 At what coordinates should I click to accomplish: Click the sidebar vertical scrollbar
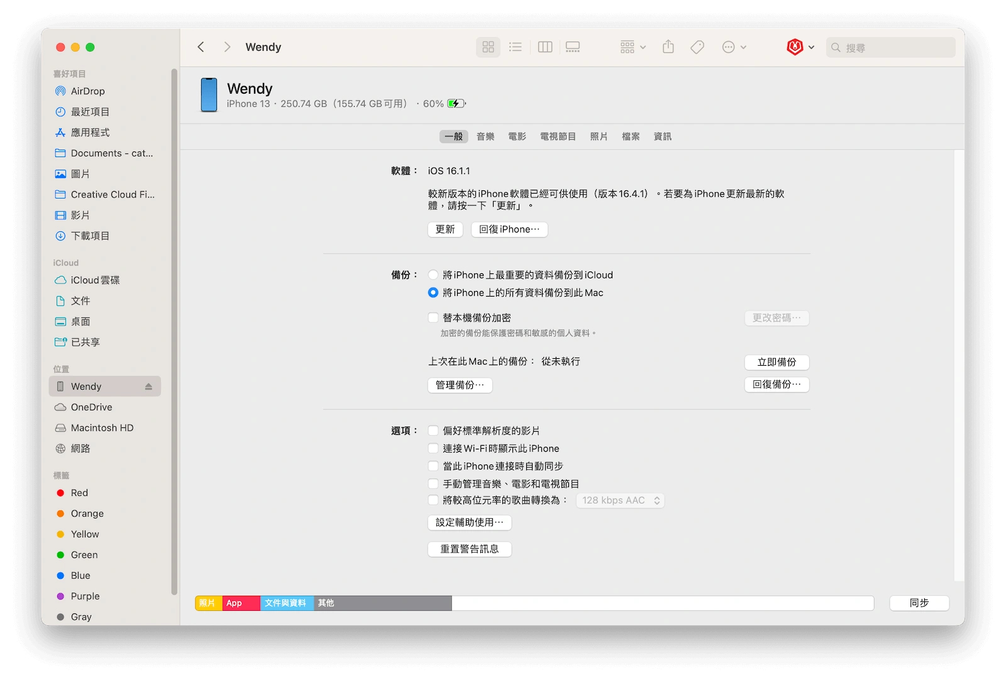tap(174, 332)
